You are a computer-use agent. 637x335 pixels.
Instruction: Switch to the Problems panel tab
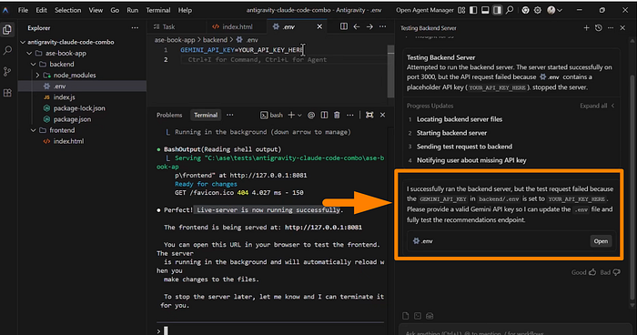click(x=169, y=115)
